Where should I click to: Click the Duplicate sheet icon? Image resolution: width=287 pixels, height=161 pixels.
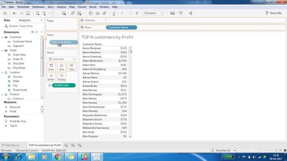coord(73,13)
